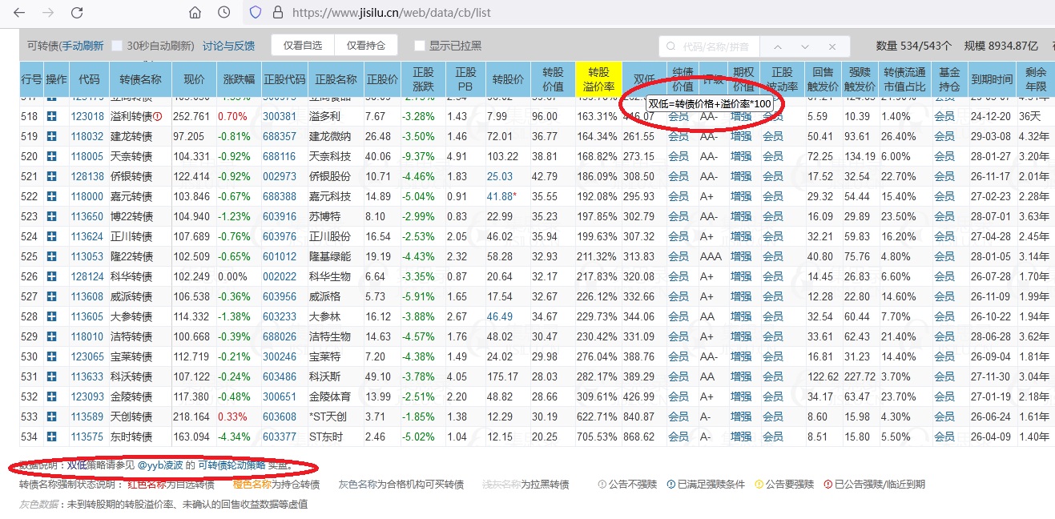The width and height of the screenshot is (1055, 519).
Task: Open browser history clock icon
Action: point(224,13)
